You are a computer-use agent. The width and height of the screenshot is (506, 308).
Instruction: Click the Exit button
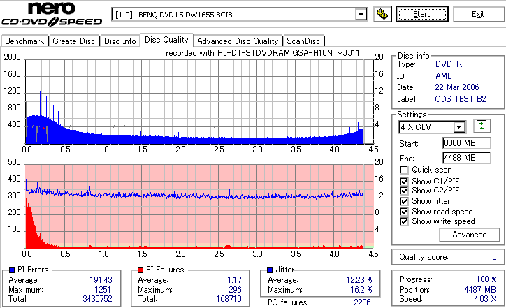click(x=478, y=14)
